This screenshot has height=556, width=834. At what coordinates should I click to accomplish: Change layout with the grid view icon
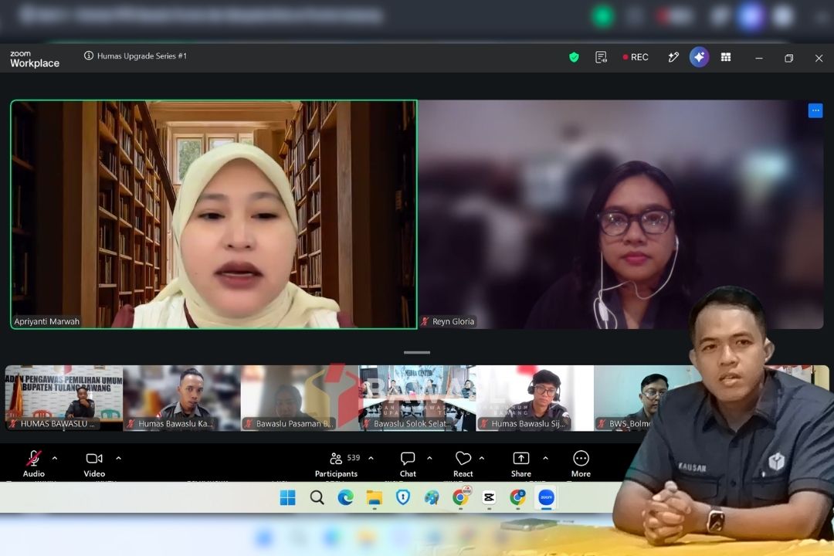[726, 57]
